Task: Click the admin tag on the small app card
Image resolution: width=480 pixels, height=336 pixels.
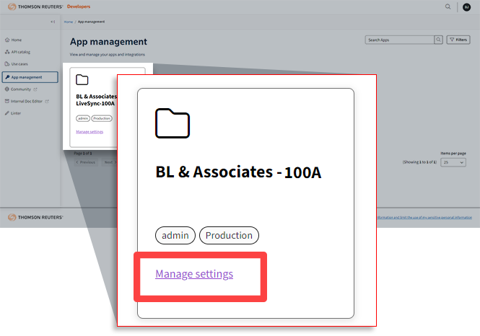Action: tap(83, 118)
